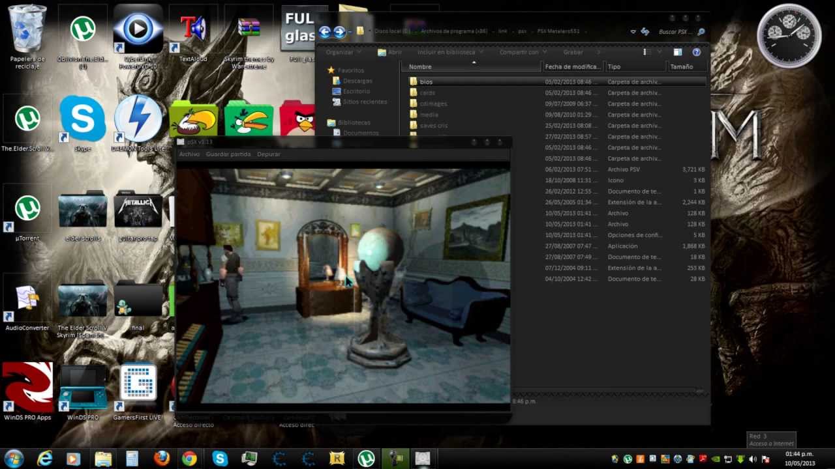The width and height of the screenshot is (835, 469).
Task: Open the CyberLink PowerDVD 10 shortcut
Action: click(138, 36)
